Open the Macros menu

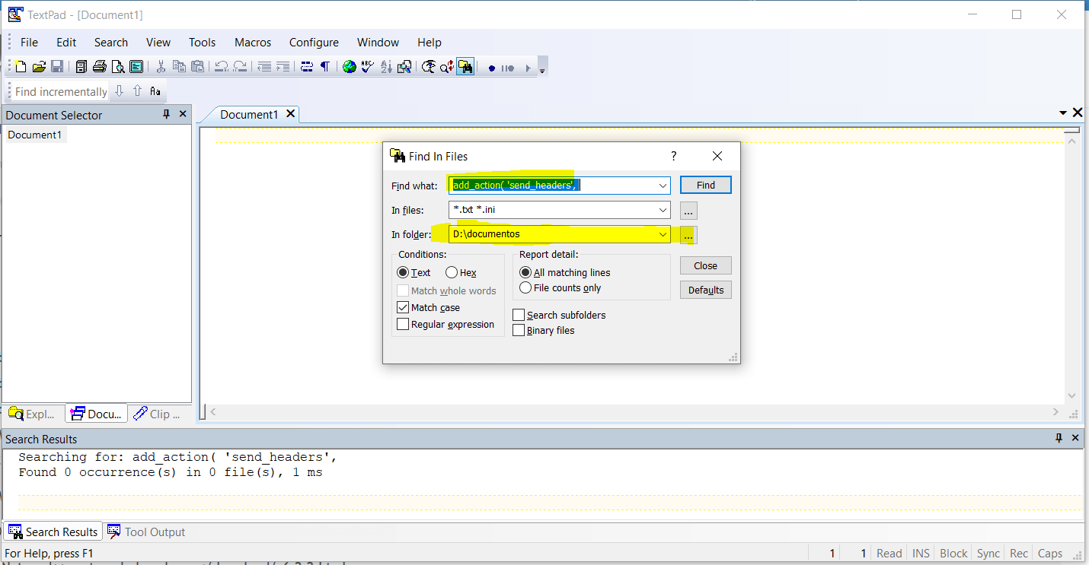[x=253, y=43]
